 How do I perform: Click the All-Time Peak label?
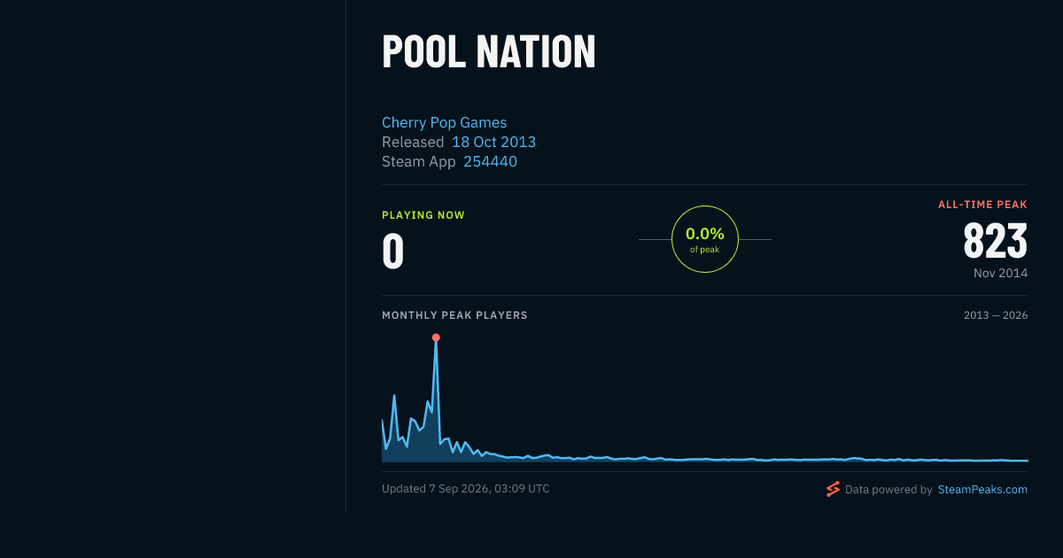pos(983,205)
